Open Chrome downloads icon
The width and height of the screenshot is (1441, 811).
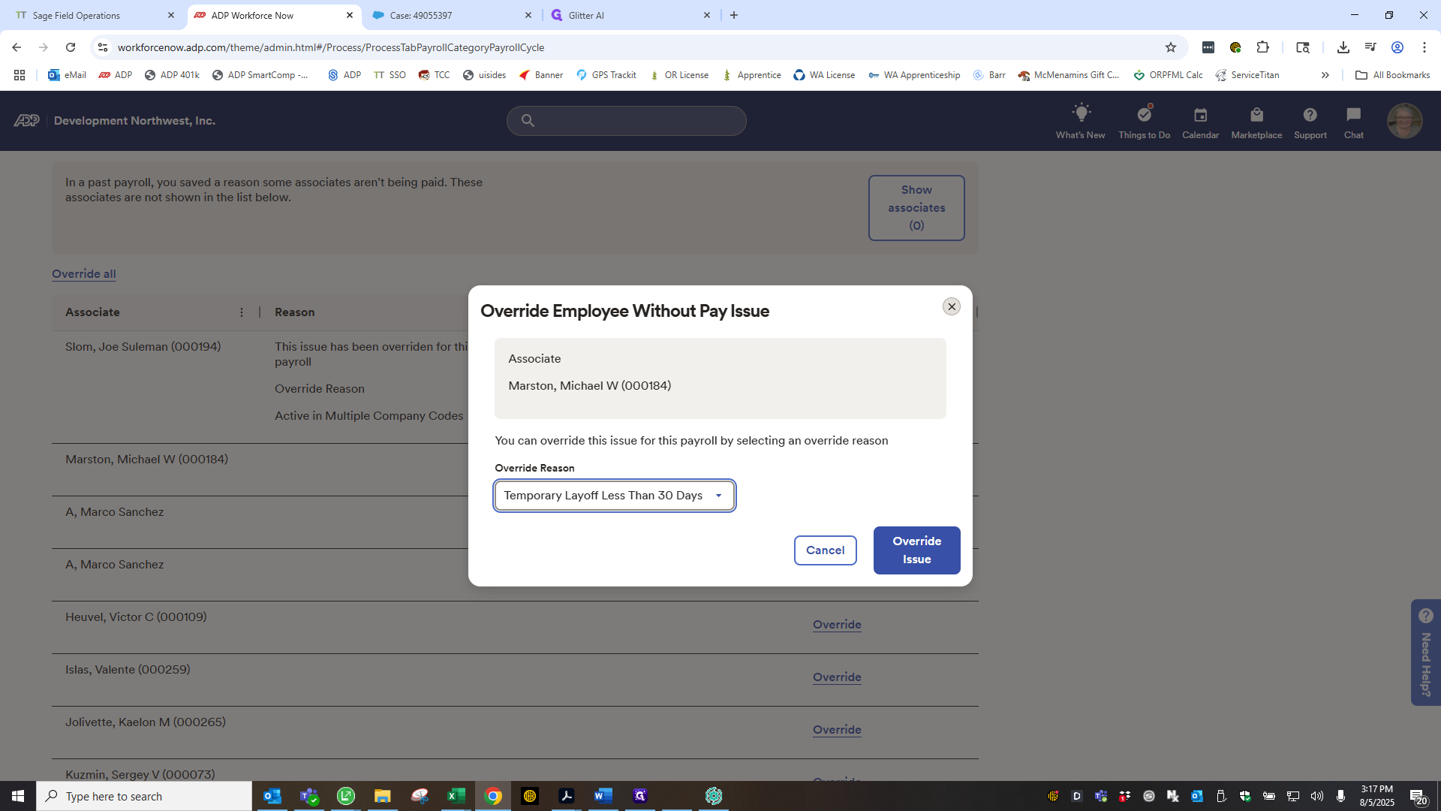click(x=1343, y=47)
